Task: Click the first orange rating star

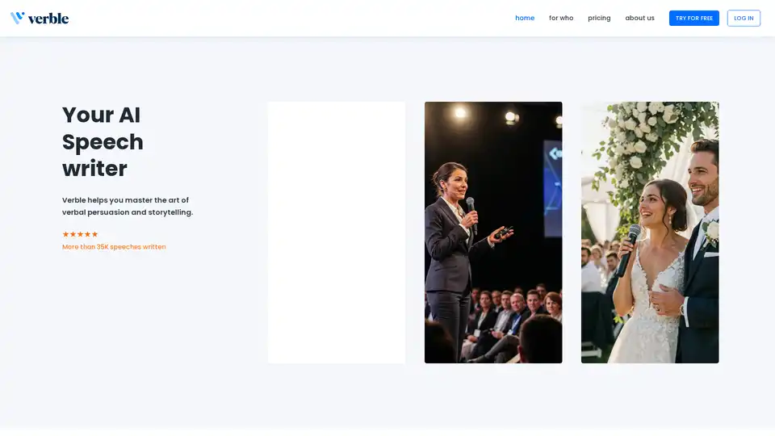Action: pyautogui.click(x=65, y=234)
